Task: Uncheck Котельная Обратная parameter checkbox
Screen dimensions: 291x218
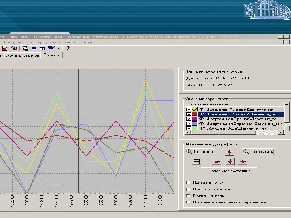Action: click(x=189, y=114)
